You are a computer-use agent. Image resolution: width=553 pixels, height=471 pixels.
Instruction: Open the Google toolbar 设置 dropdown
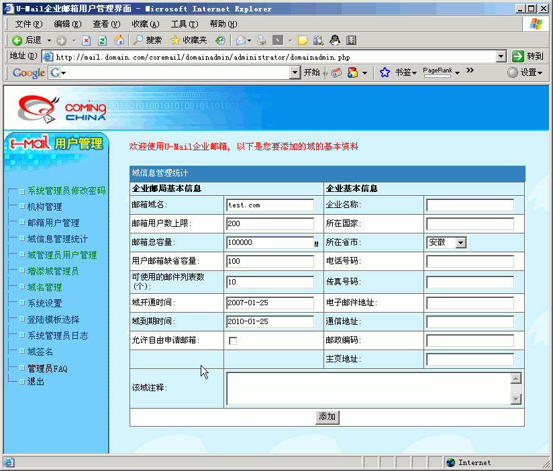(x=525, y=72)
